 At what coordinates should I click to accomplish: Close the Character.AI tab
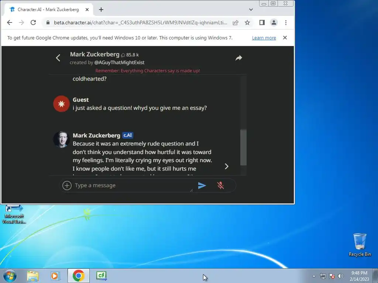point(87,10)
